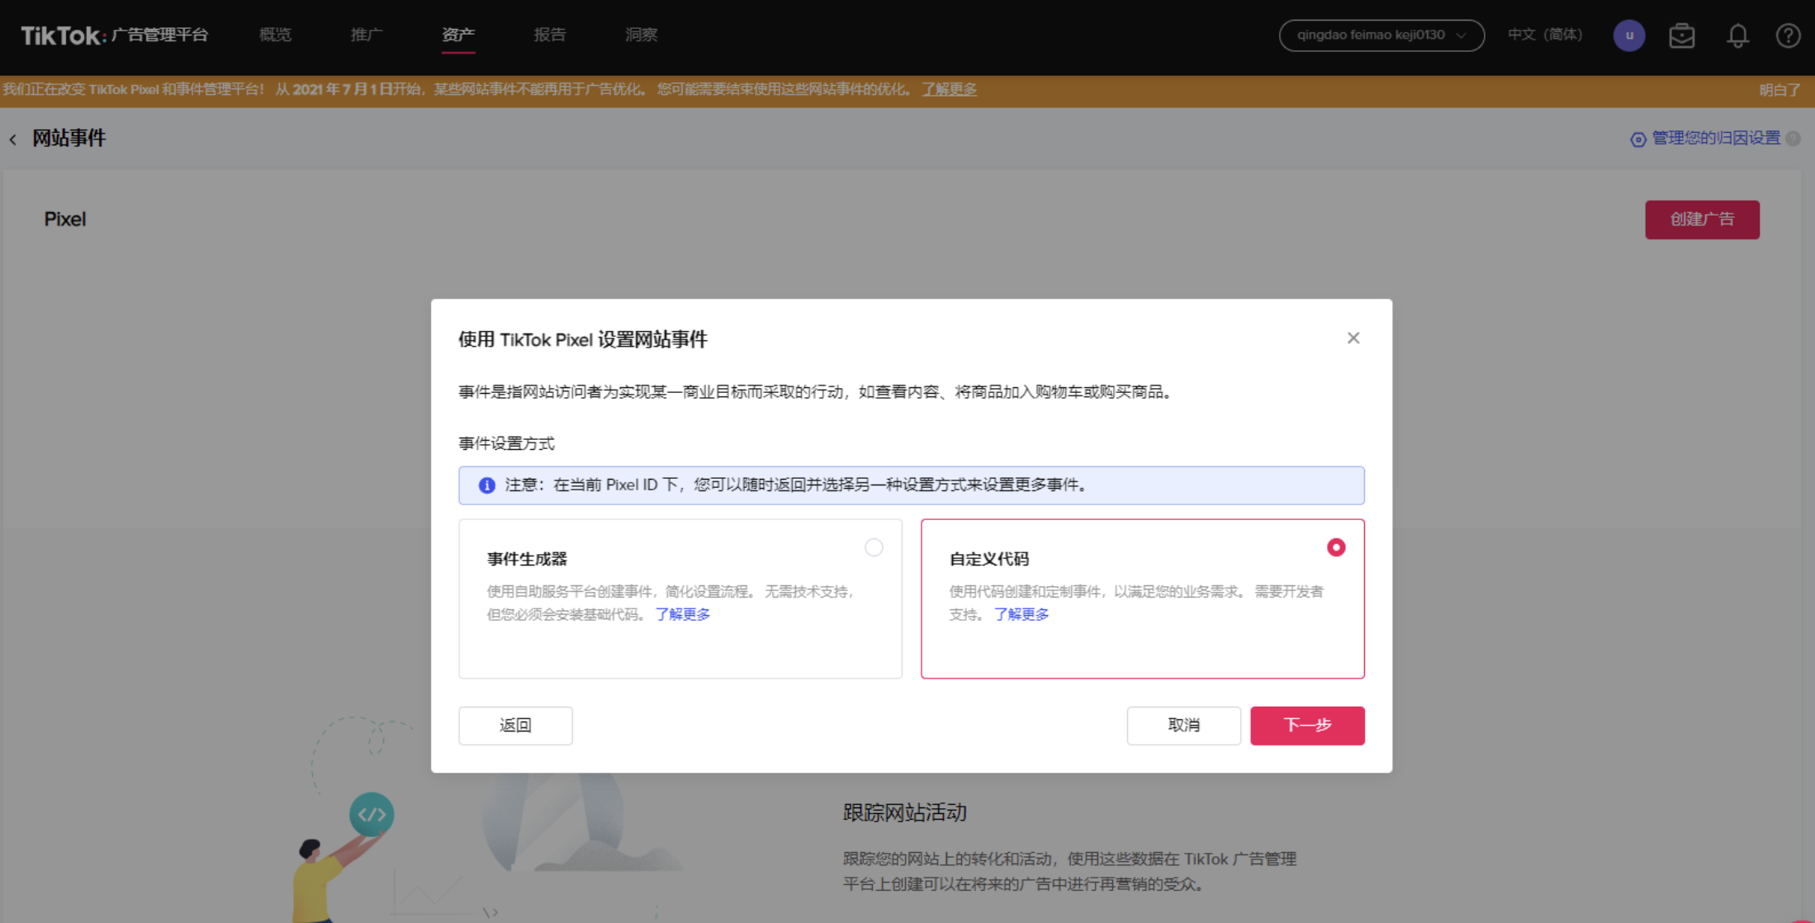Click the code symbol illustration circle

(x=372, y=815)
